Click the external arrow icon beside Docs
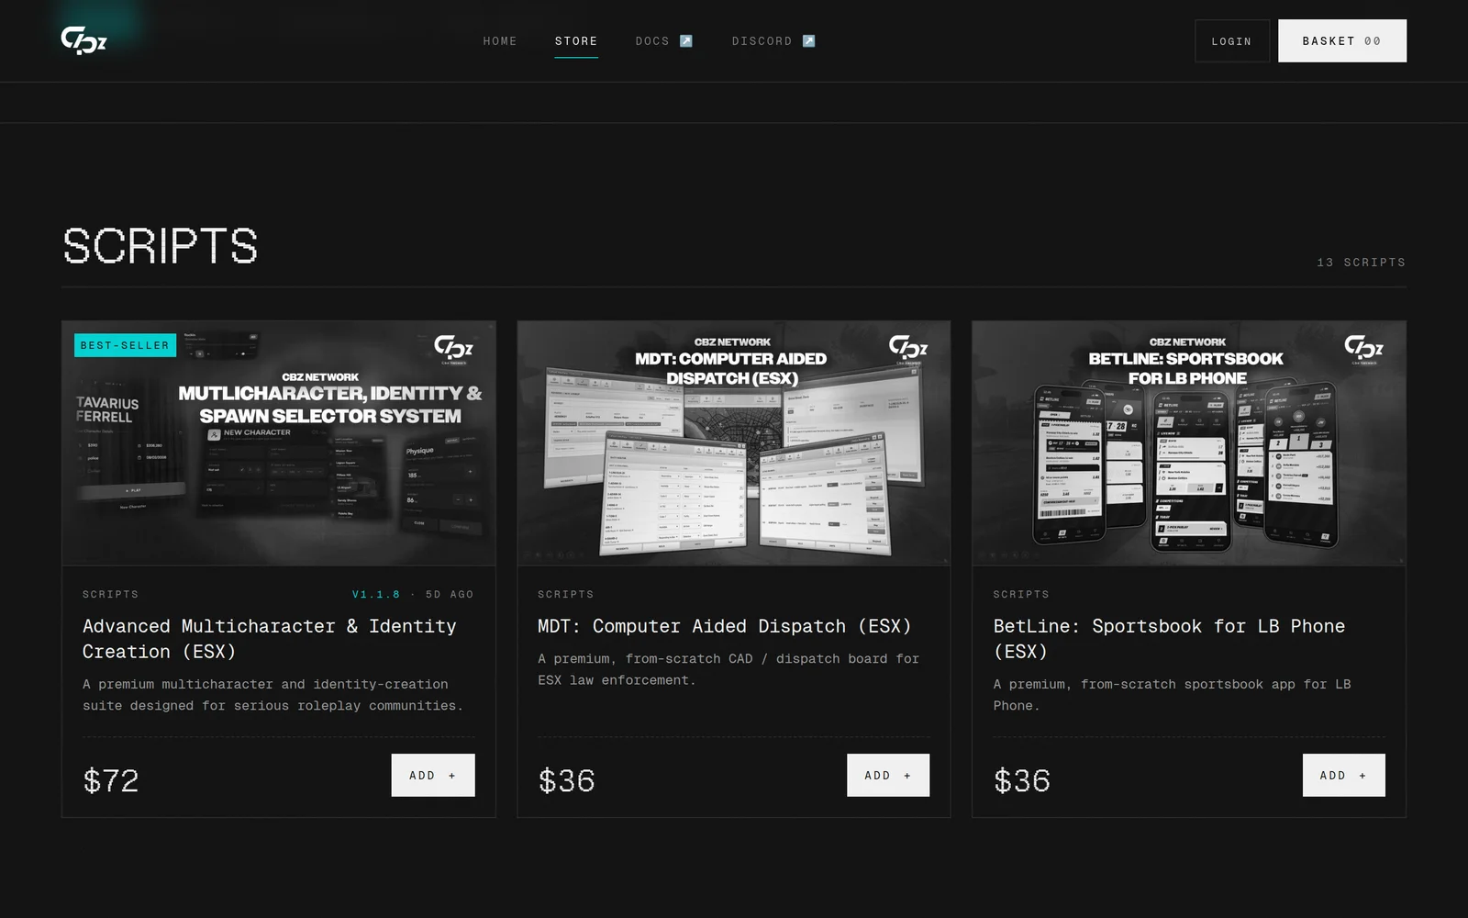Image resolution: width=1468 pixels, height=918 pixels. click(x=686, y=41)
